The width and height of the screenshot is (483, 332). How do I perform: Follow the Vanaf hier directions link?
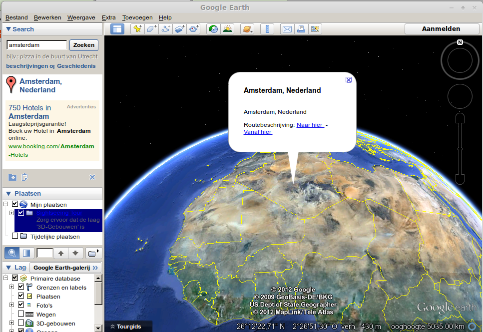tap(258, 132)
